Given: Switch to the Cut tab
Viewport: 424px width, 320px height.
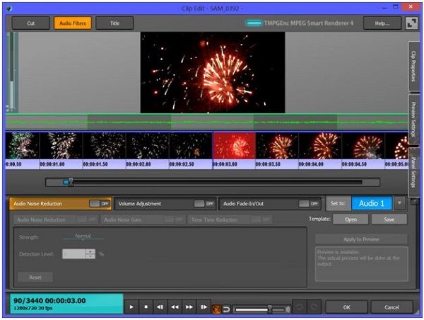Looking at the screenshot, I should pyautogui.click(x=31, y=23).
